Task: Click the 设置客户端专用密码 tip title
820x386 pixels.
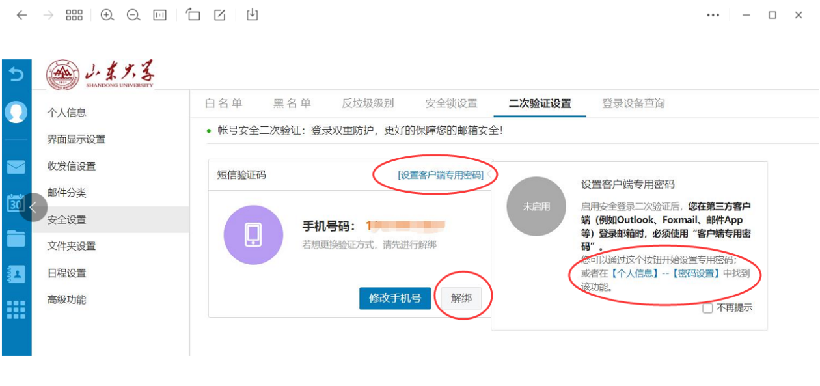Action: [628, 184]
